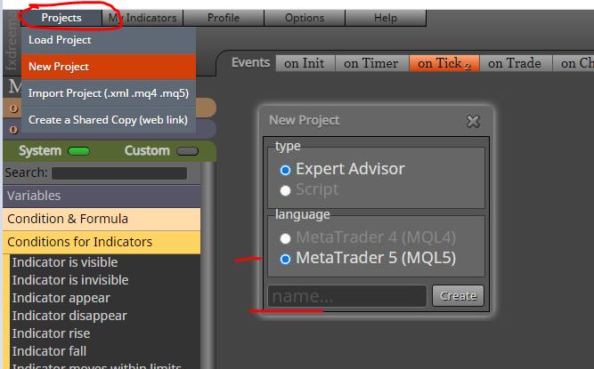Toggle the System blocks switch
Image resolution: width=594 pixels, height=369 pixels.
point(78,151)
